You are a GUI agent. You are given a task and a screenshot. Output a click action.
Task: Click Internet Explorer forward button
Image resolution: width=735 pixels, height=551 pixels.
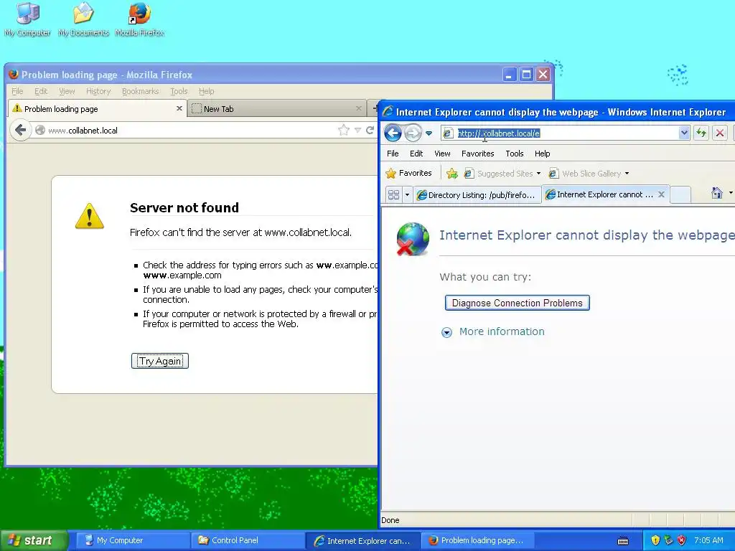coord(413,133)
